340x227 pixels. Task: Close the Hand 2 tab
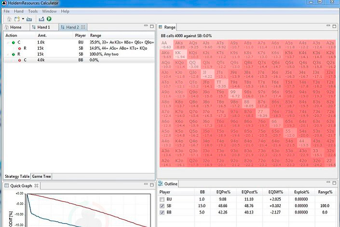pyautogui.click(x=83, y=28)
